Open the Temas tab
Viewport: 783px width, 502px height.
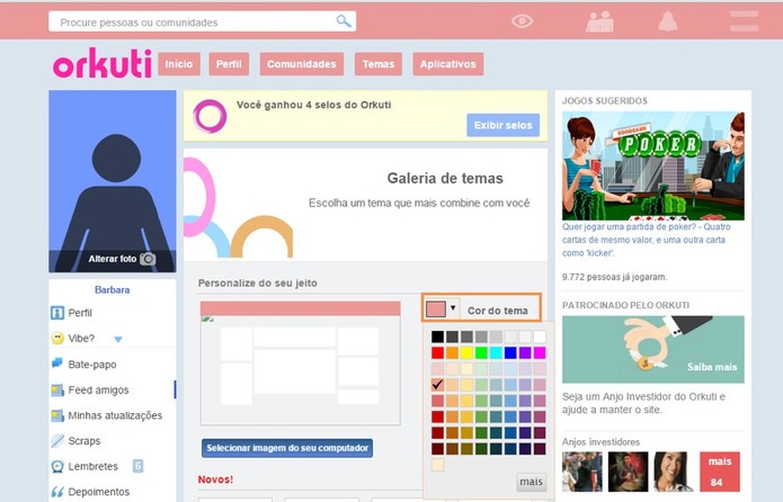tap(378, 64)
